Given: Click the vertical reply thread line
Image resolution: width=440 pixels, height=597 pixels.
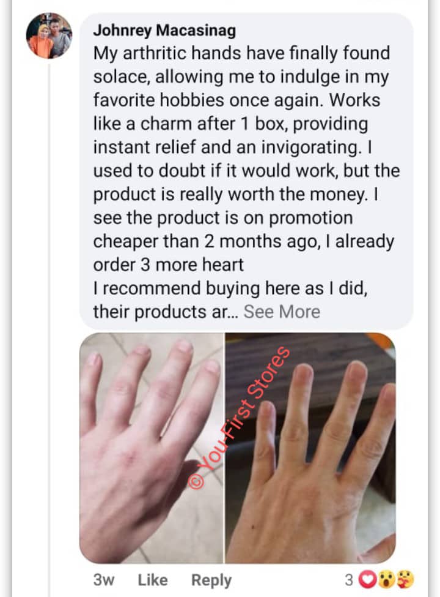Looking at the screenshot, I should (x=49, y=328).
